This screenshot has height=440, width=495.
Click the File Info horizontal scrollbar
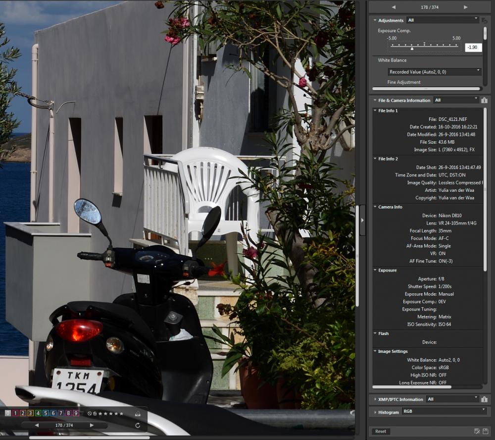tap(412, 386)
